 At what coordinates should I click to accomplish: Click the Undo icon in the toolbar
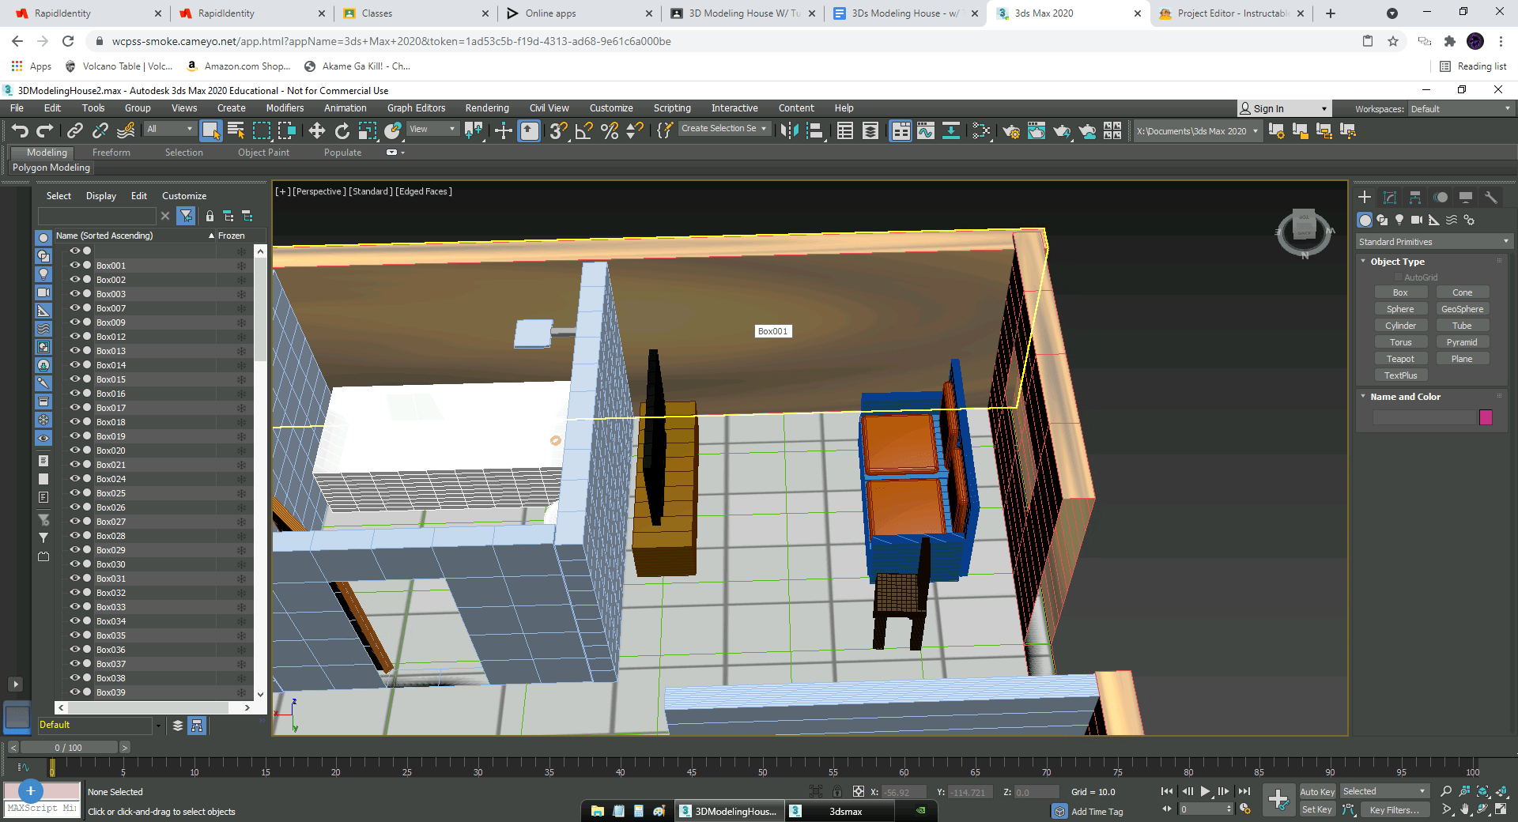[21, 131]
